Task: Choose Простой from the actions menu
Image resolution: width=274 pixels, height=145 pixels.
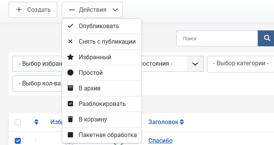Action: click(102, 73)
